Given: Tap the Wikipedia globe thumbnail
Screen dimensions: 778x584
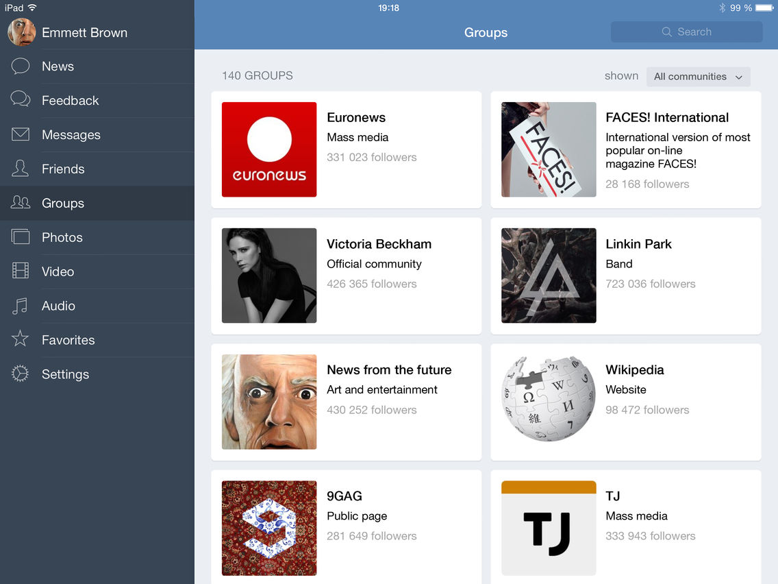Looking at the screenshot, I should click(x=549, y=402).
